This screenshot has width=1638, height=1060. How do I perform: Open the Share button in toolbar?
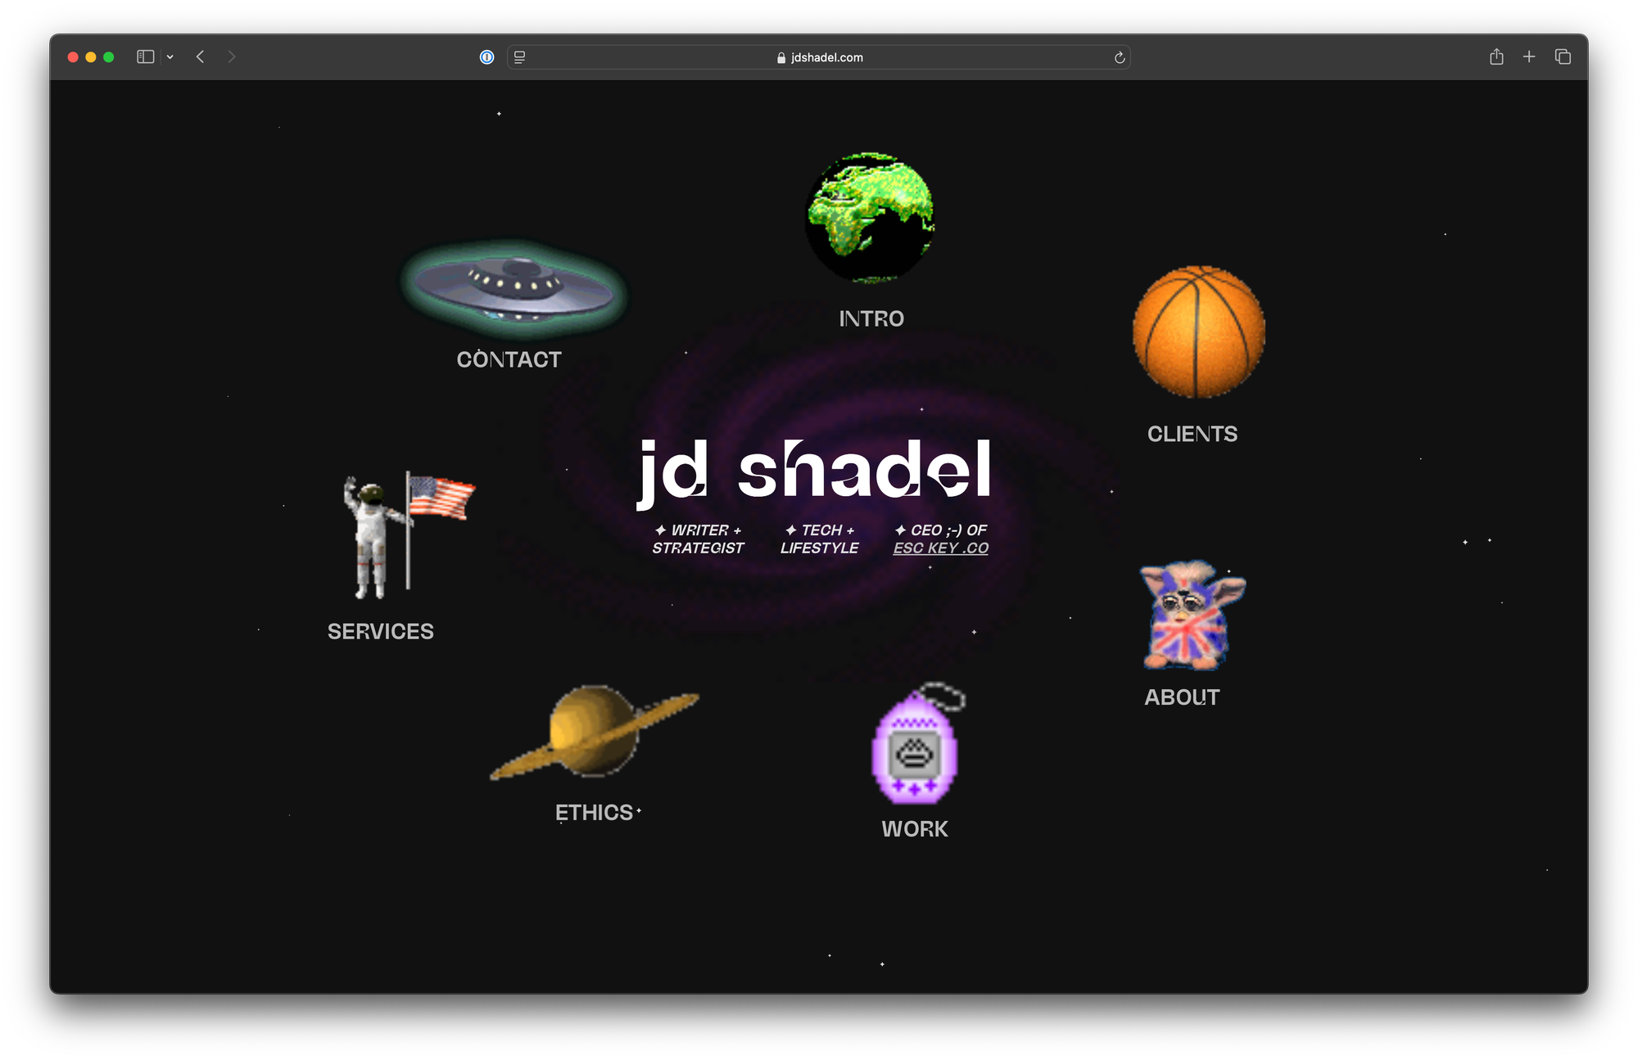pyautogui.click(x=1496, y=57)
